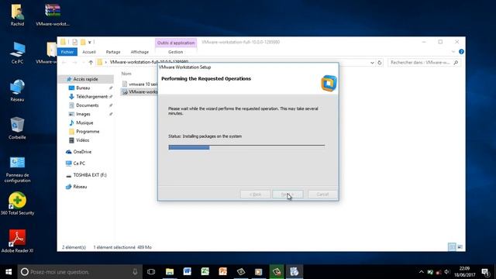Screen dimensions: 496x279
Task: Open the Corbeille recycle bin
Action: coord(17,128)
